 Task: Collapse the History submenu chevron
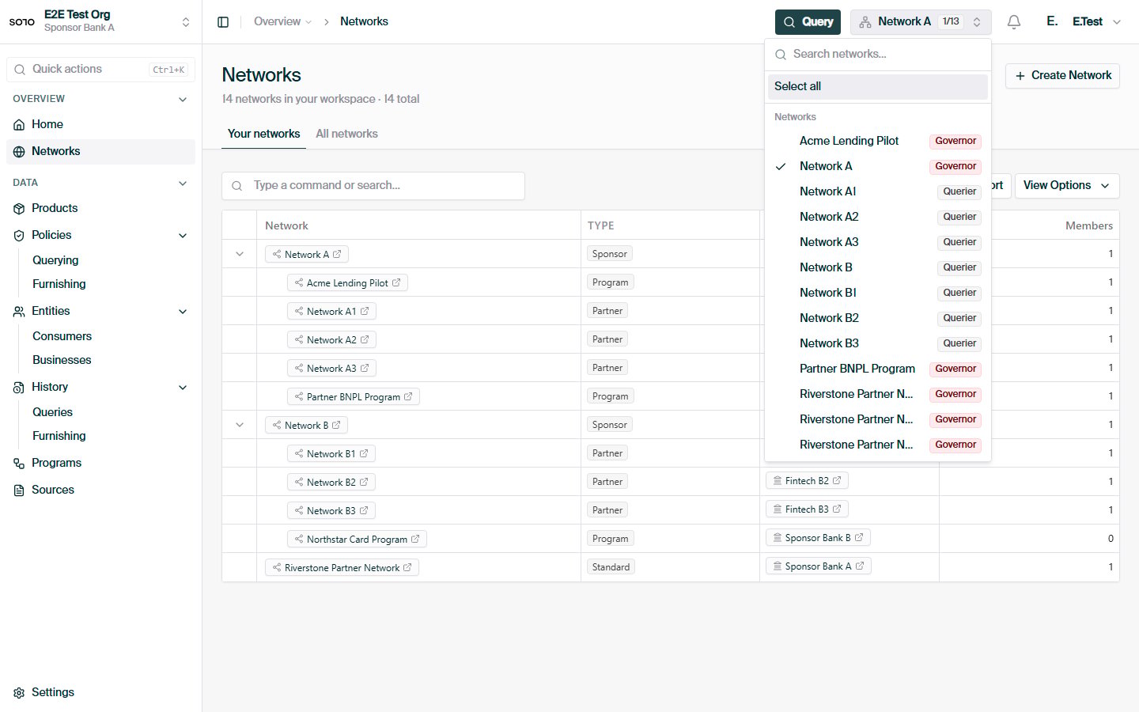(x=183, y=388)
